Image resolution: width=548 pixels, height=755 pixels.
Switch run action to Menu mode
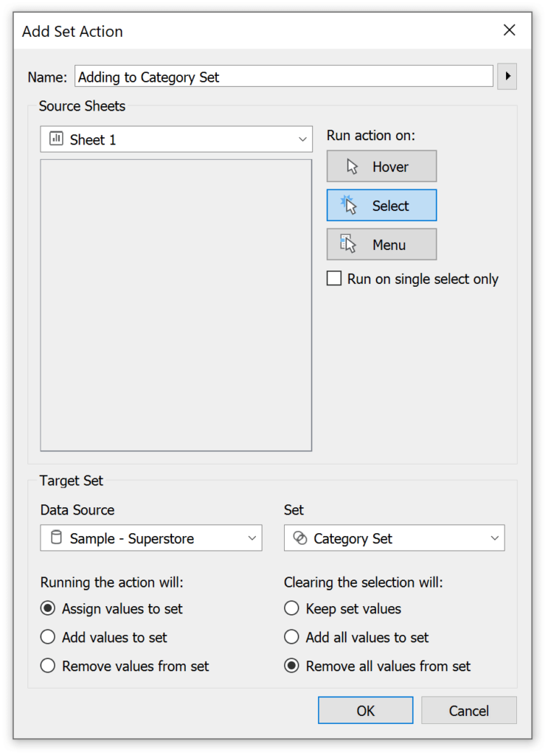[381, 244]
